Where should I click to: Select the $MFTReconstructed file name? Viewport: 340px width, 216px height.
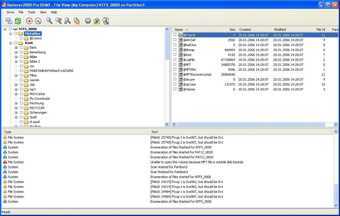(x=197, y=75)
